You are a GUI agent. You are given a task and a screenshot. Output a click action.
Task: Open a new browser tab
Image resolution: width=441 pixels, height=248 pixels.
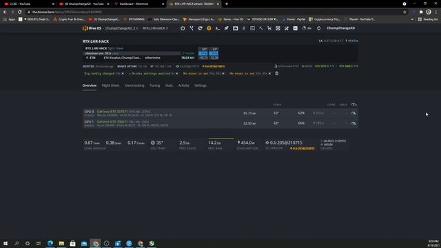[227, 4]
